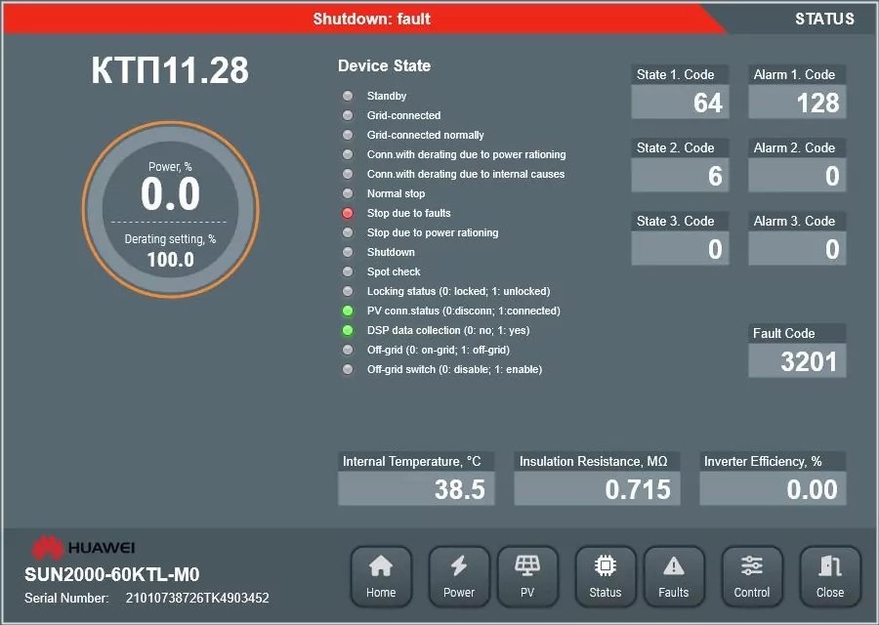Click the Alarm 1. Code label
Viewport: 879px width, 625px height.
click(794, 74)
